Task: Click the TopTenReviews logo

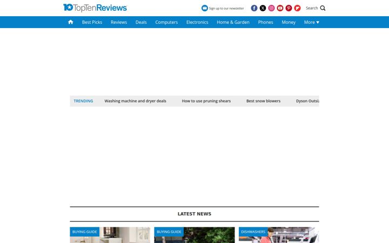Action: tap(95, 8)
